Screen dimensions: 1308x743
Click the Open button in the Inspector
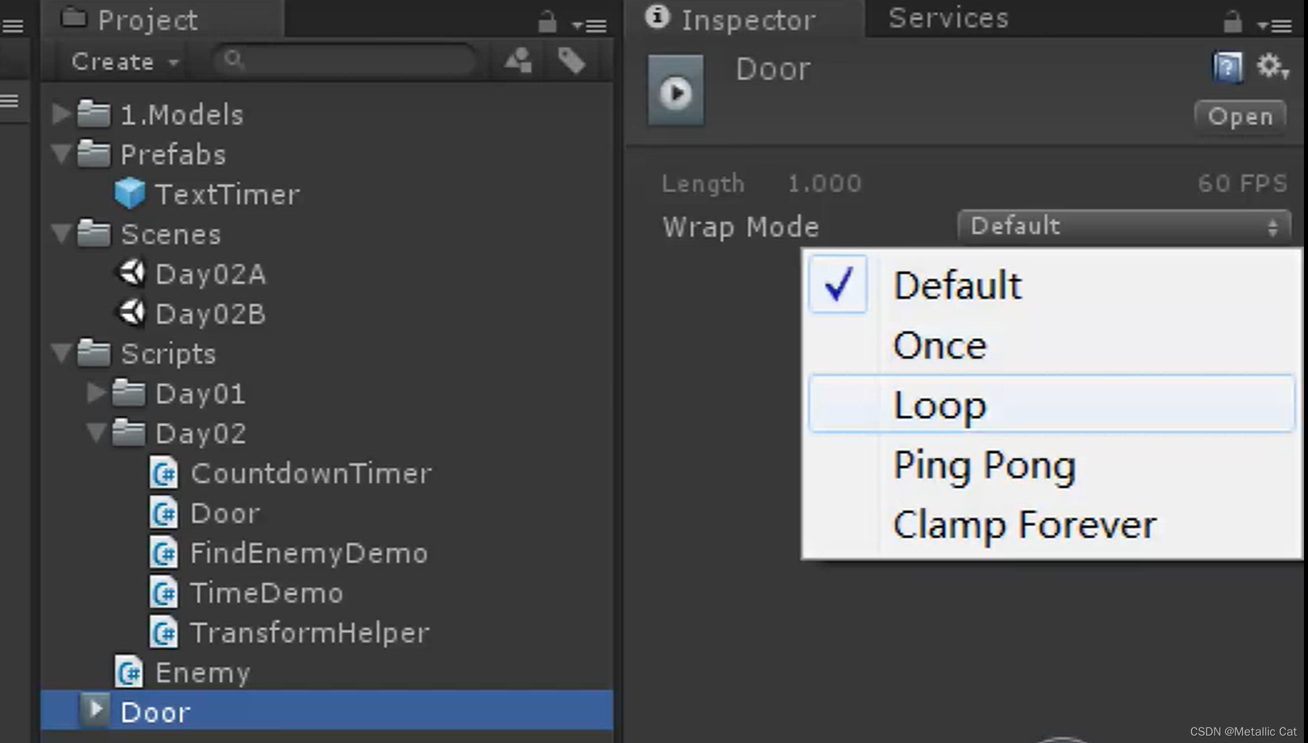pyautogui.click(x=1239, y=116)
